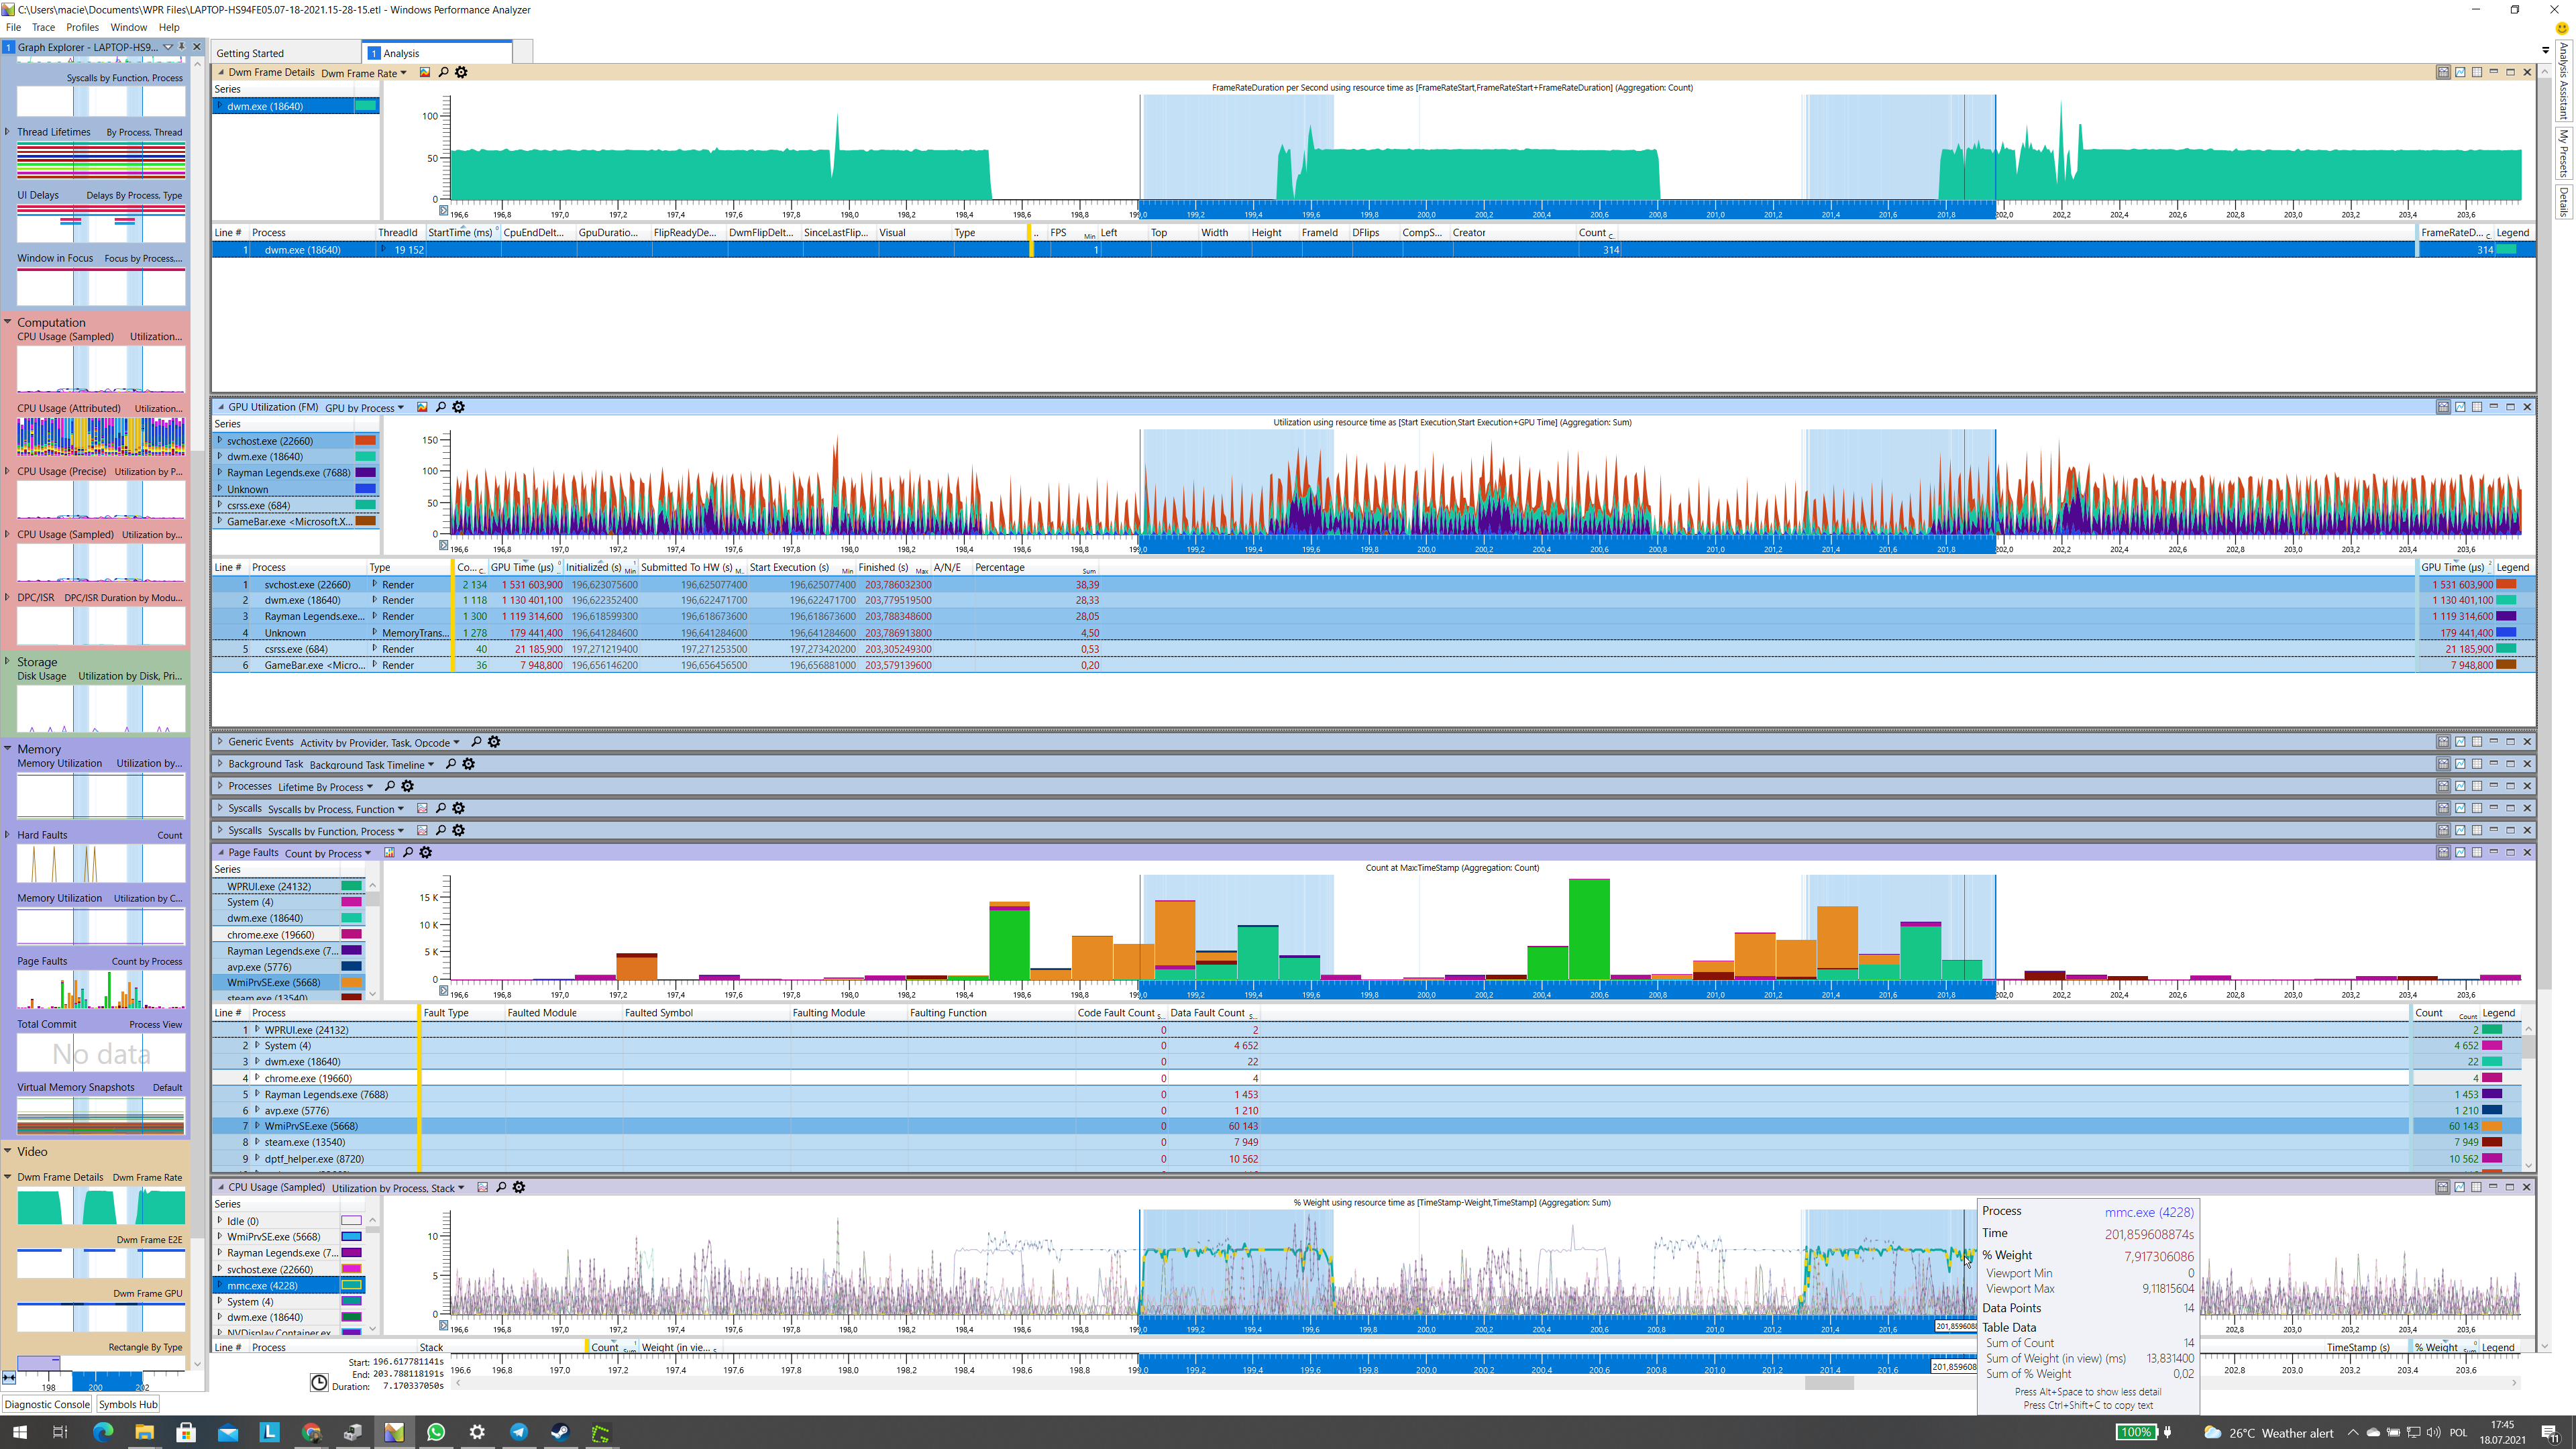Open the Profiles menu
Screen dimensions: 2576x1449
tap(82, 27)
